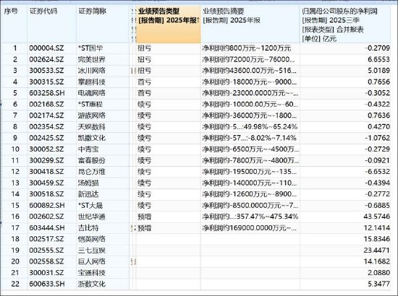Click stock code 002425.SZ

[46, 138]
